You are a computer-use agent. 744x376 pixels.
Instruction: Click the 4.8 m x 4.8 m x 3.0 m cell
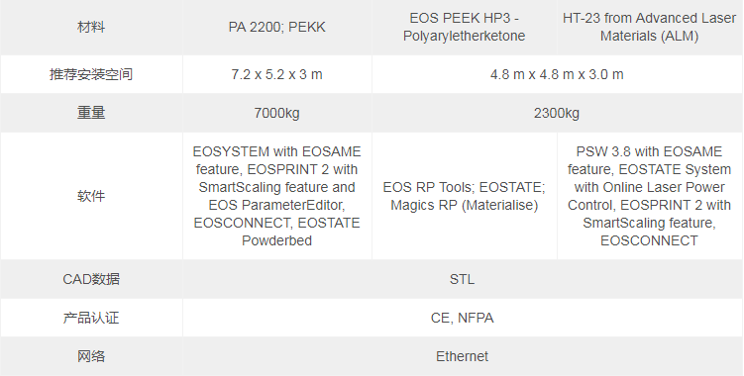tap(557, 74)
